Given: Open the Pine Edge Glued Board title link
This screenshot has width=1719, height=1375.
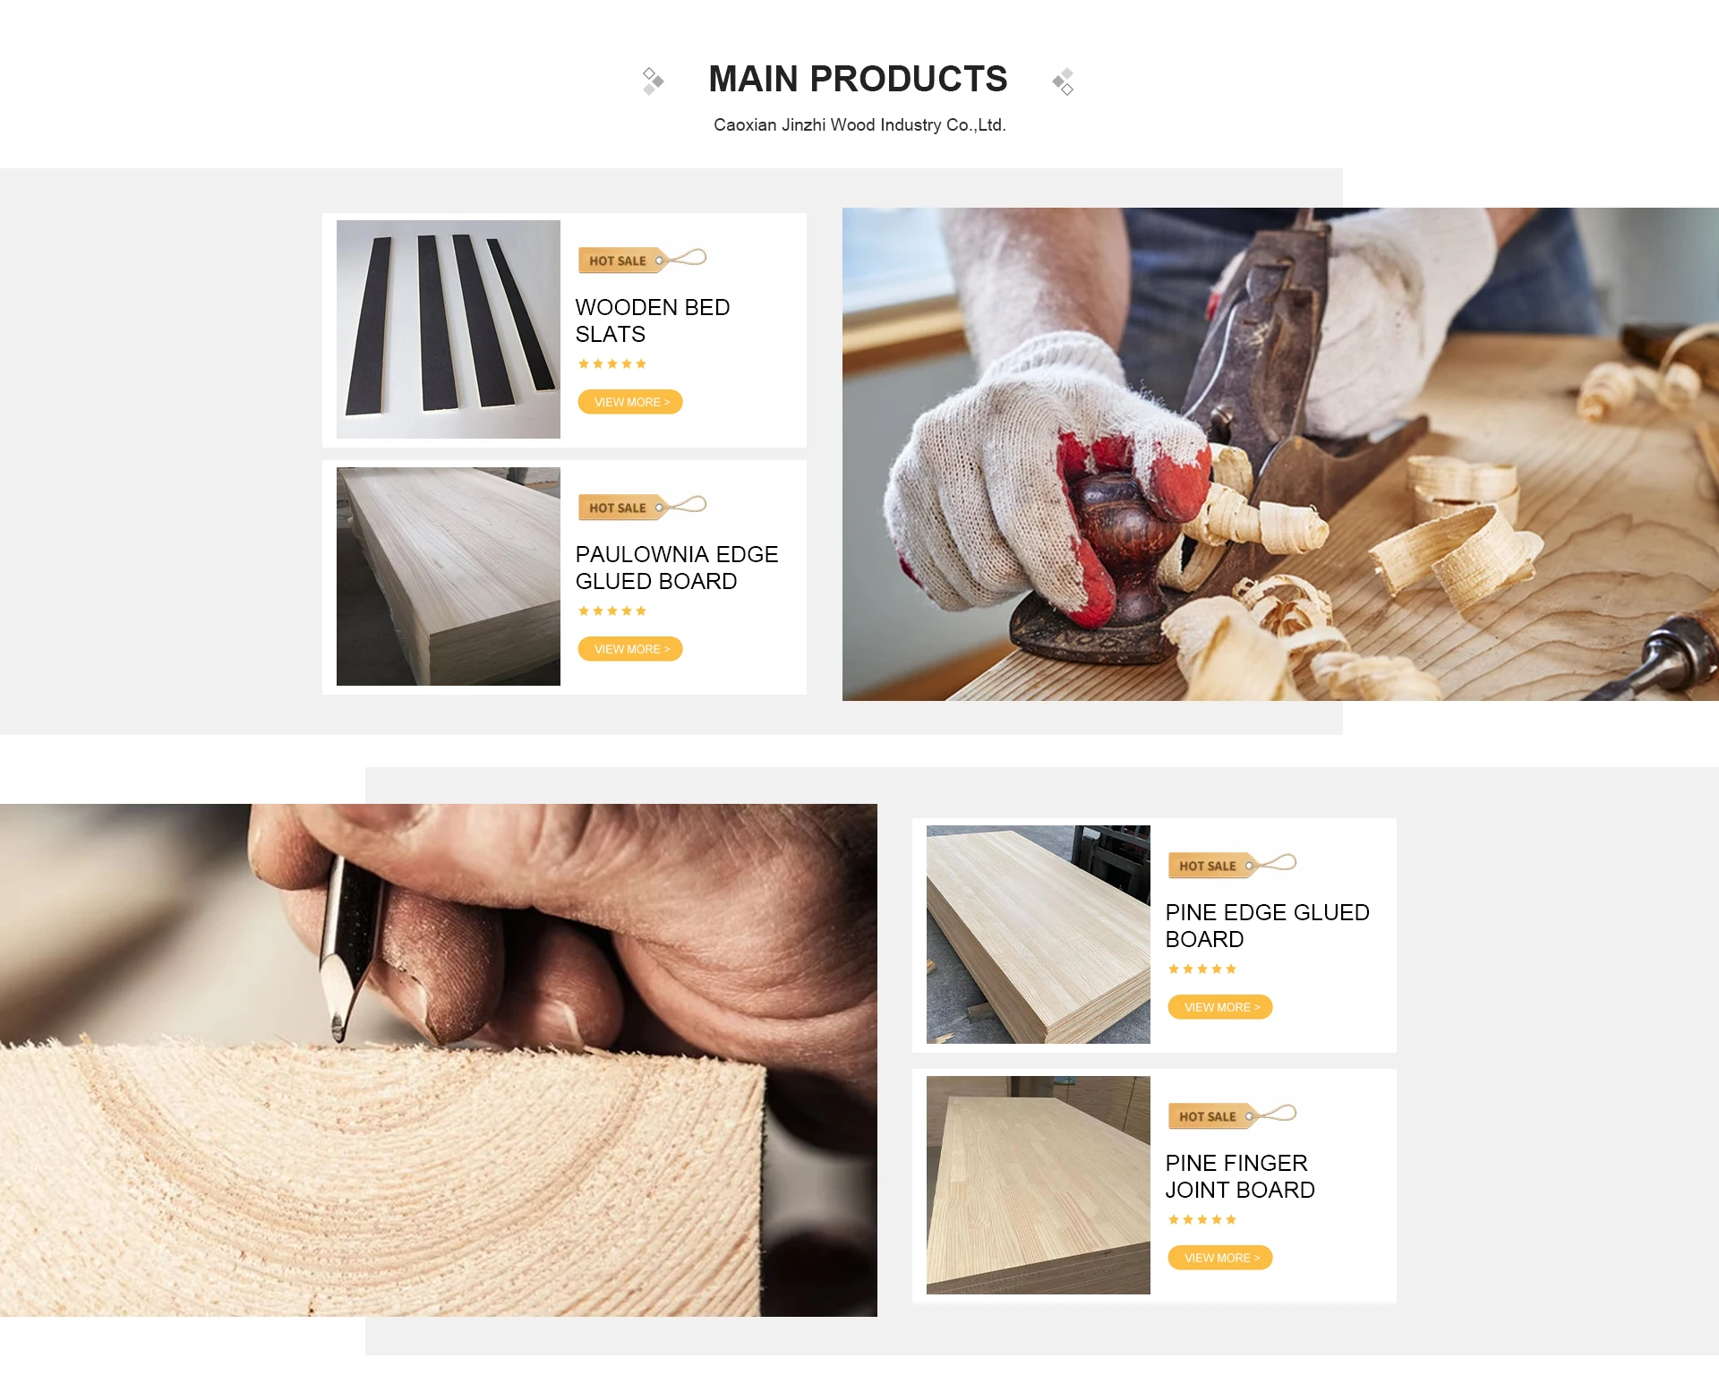Looking at the screenshot, I should click(x=1267, y=926).
